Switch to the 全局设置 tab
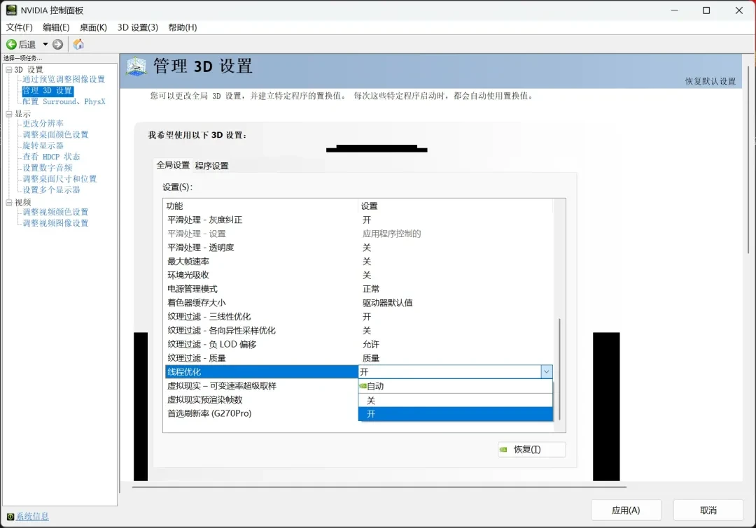Viewport: 756px width, 528px height. click(x=173, y=165)
